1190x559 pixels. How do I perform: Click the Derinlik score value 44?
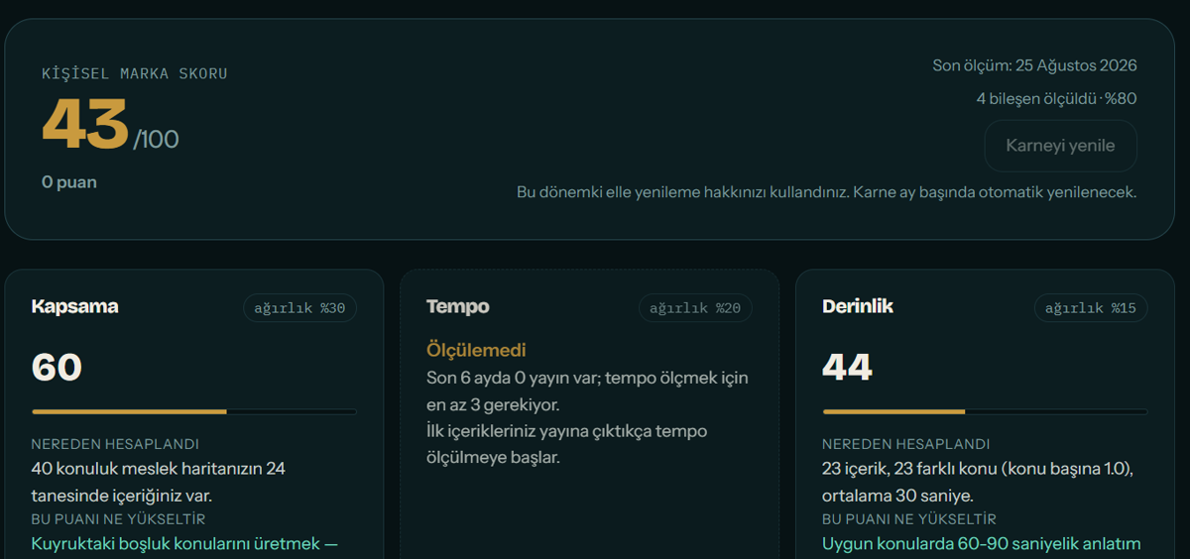click(x=848, y=368)
